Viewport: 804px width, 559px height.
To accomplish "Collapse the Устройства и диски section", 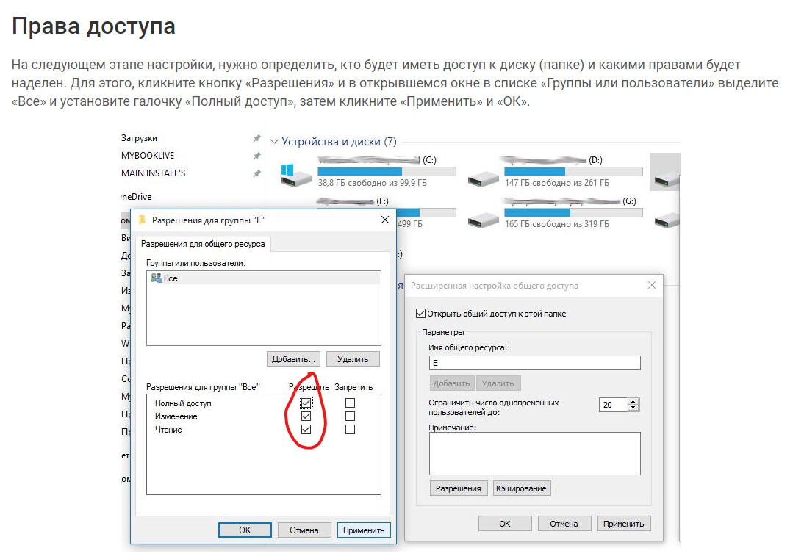I will coord(275,142).
